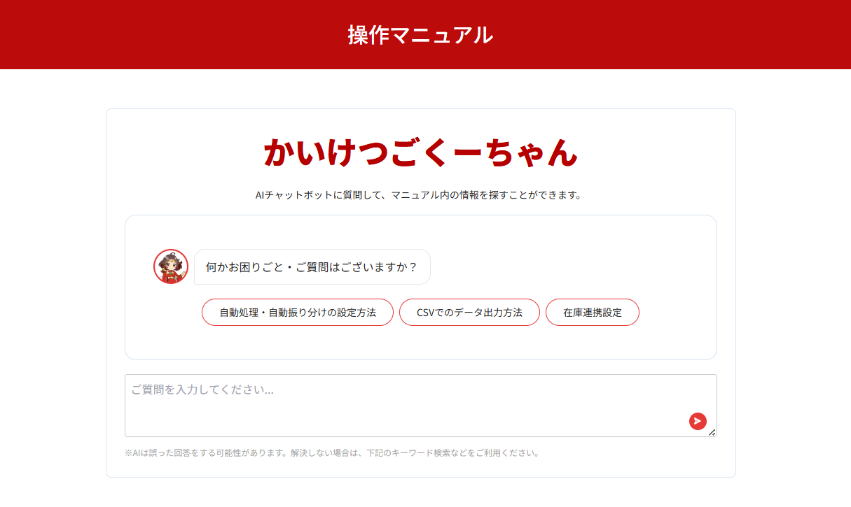Viewport: 851px width, 507px height.
Task: Click the AIチャットボットに質問して description text
Action: pos(419,195)
